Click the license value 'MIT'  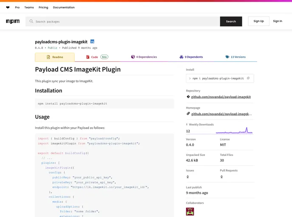[223, 145]
